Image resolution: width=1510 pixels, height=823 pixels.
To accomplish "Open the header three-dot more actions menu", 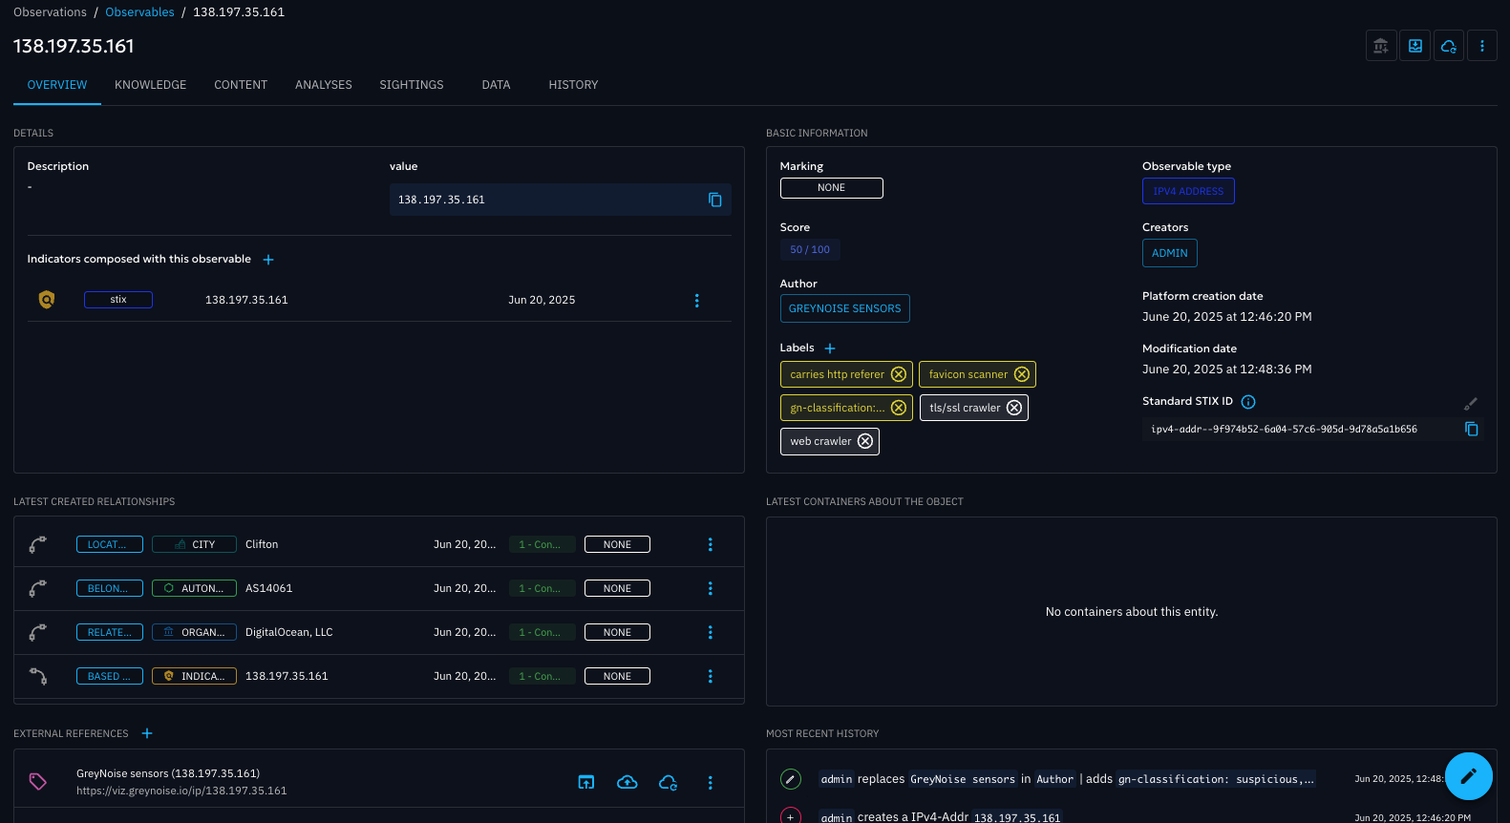I will click(x=1482, y=46).
